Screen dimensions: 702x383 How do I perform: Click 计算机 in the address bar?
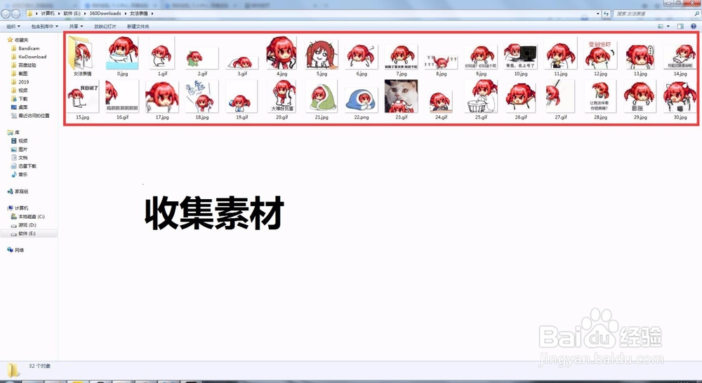(x=48, y=14)
